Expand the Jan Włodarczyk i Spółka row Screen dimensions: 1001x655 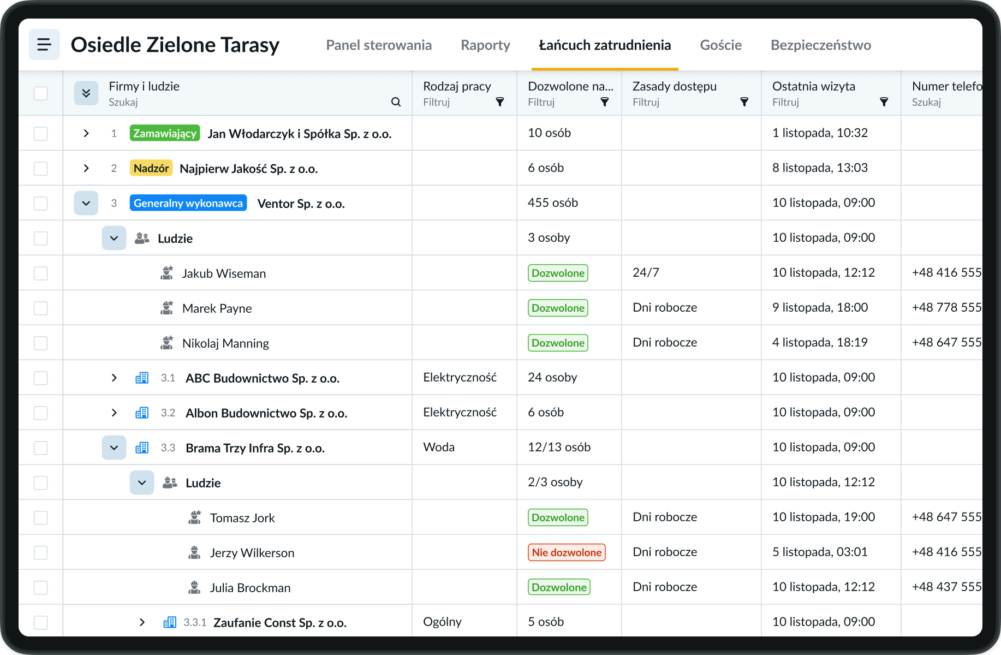point(86,133)
